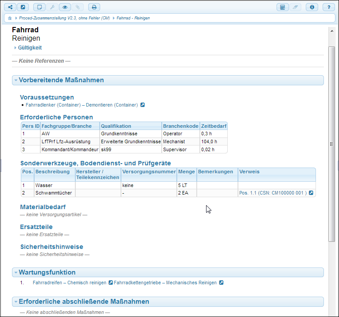Click the sk99 qualification cell
The width and height of the screenshot is (339, 317).
131,150
